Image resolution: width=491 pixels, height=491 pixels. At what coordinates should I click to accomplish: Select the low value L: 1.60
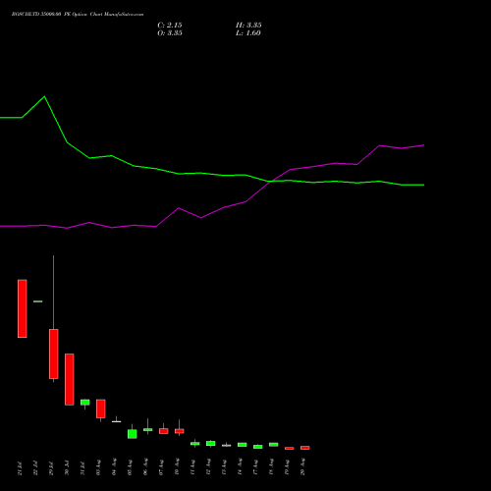tap(248, 33)
